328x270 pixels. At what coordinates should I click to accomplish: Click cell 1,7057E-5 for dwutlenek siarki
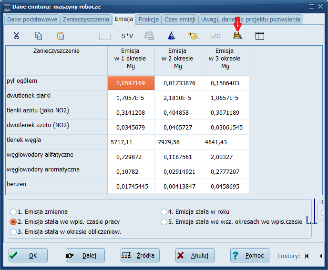(x=131, y=98)
